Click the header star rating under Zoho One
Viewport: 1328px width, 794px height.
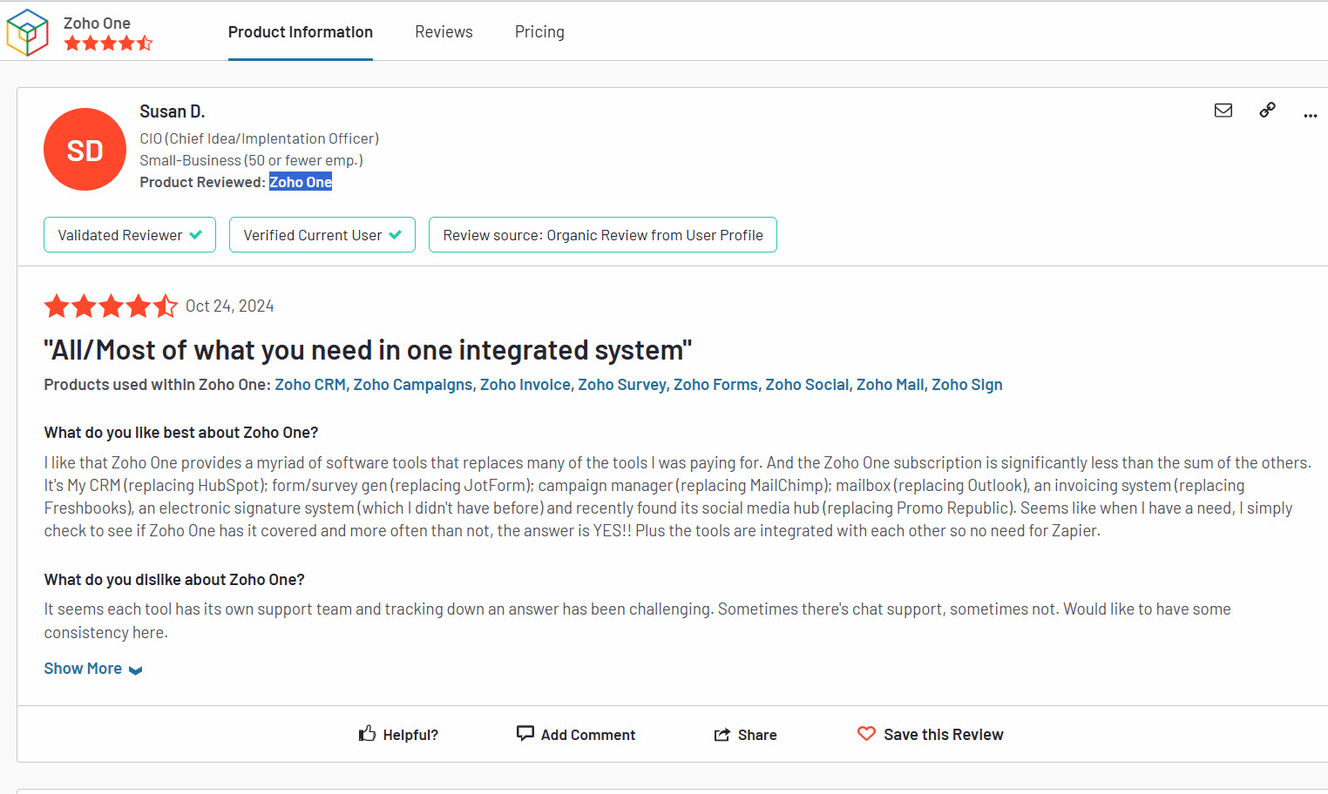(x=108, y=43)
